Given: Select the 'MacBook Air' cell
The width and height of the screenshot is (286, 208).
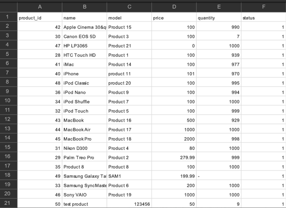Looking at the screenshot, I should (x=85, y=128).
